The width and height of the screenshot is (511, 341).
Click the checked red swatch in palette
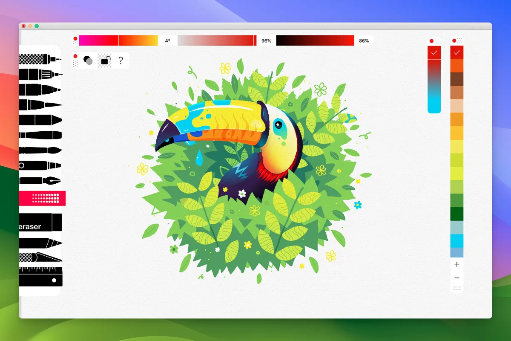click(457, 52)
